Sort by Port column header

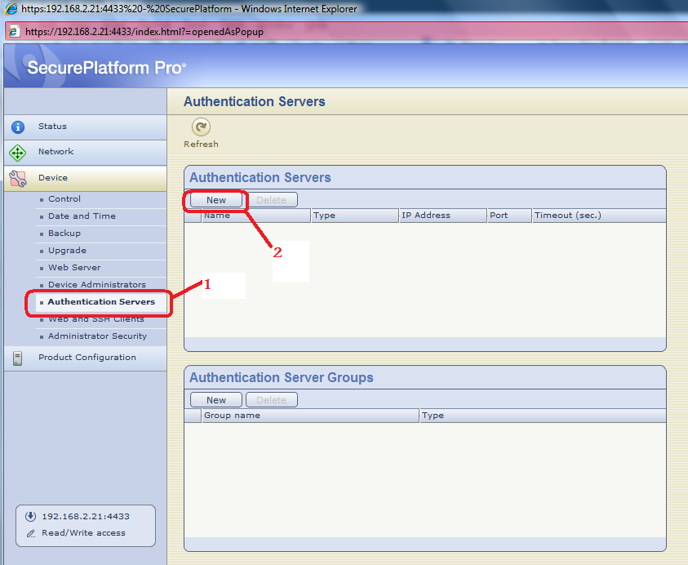tap(510, 216)
